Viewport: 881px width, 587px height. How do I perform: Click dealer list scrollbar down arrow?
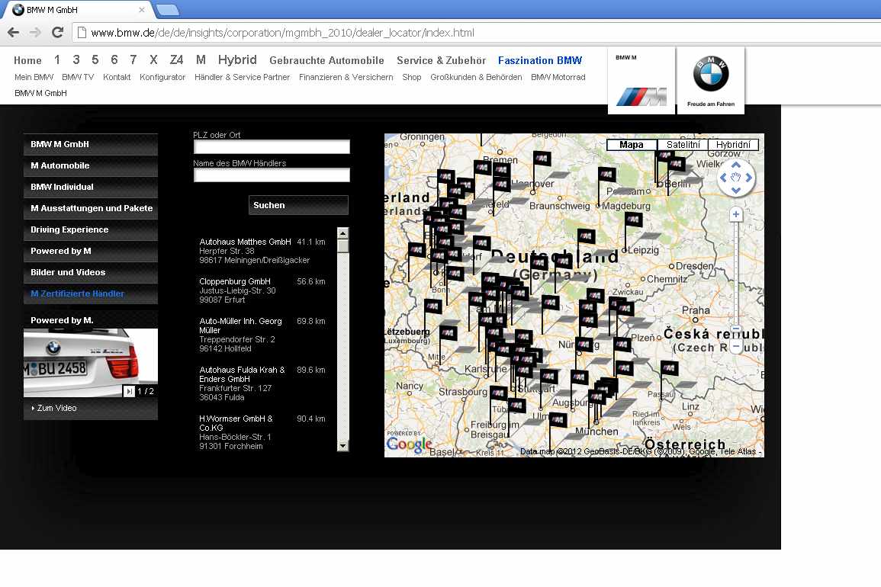342,445
